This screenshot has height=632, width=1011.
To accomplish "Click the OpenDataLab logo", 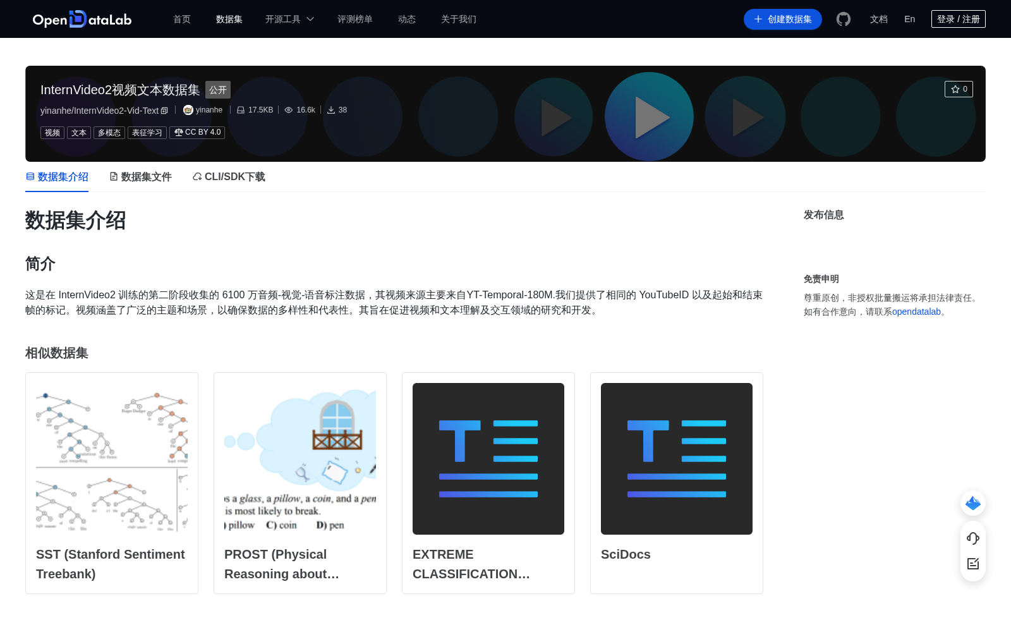I will pos(82,19).
